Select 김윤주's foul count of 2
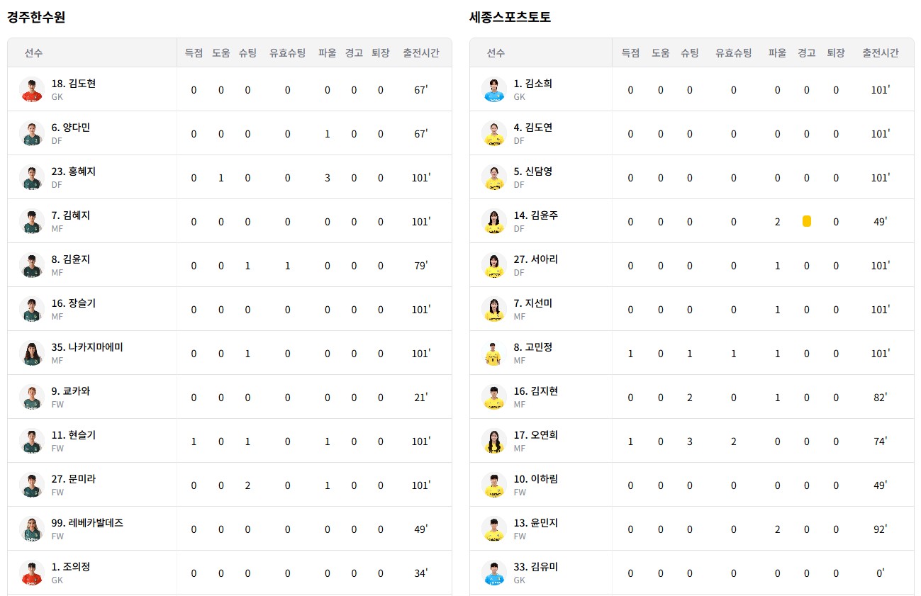 point(777,222)
